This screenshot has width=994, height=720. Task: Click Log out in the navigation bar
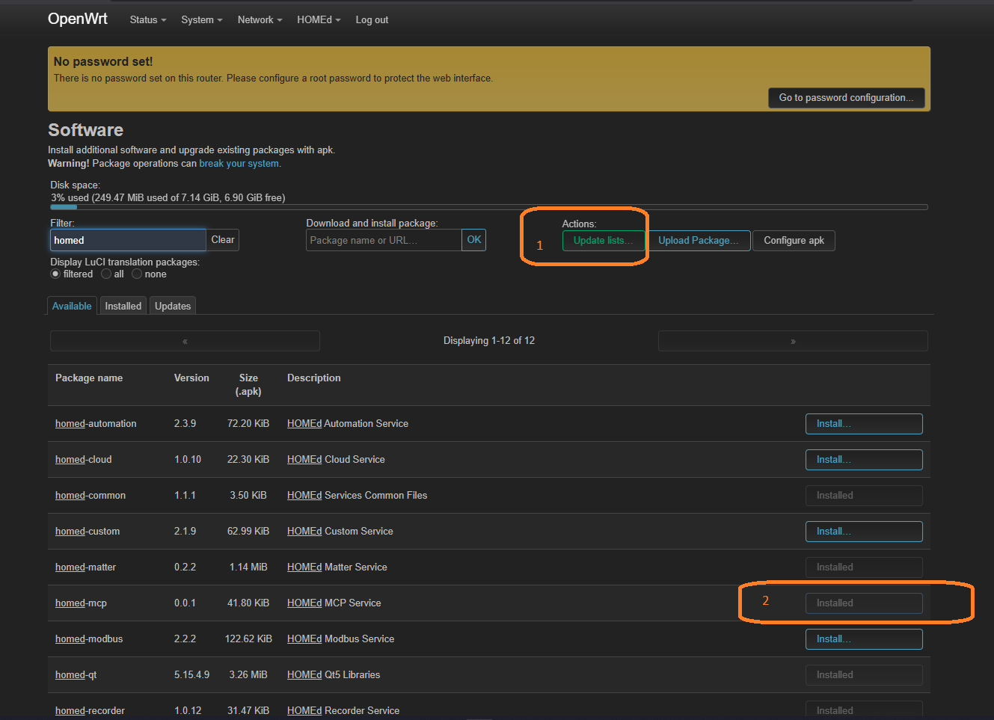pyautogui.click(x=372, y=20)
